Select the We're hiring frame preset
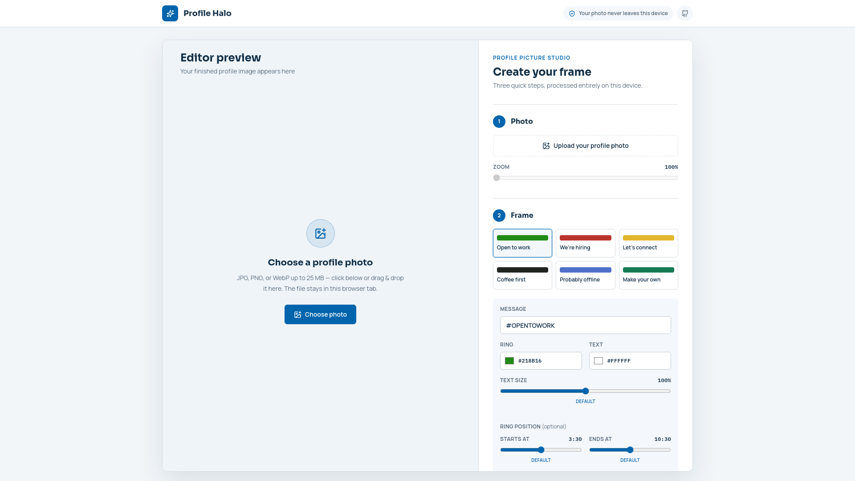Screen dimensions: 855x481 click(586, 243)
